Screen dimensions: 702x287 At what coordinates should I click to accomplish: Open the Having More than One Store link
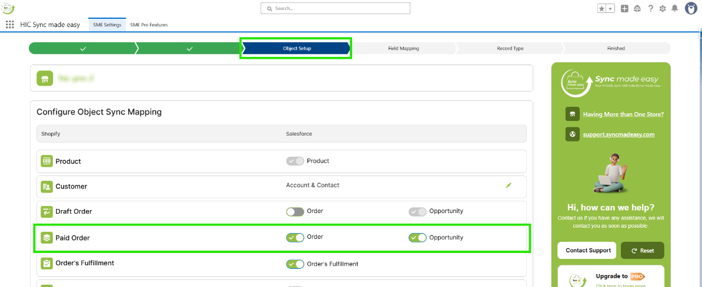coord(623,114)
